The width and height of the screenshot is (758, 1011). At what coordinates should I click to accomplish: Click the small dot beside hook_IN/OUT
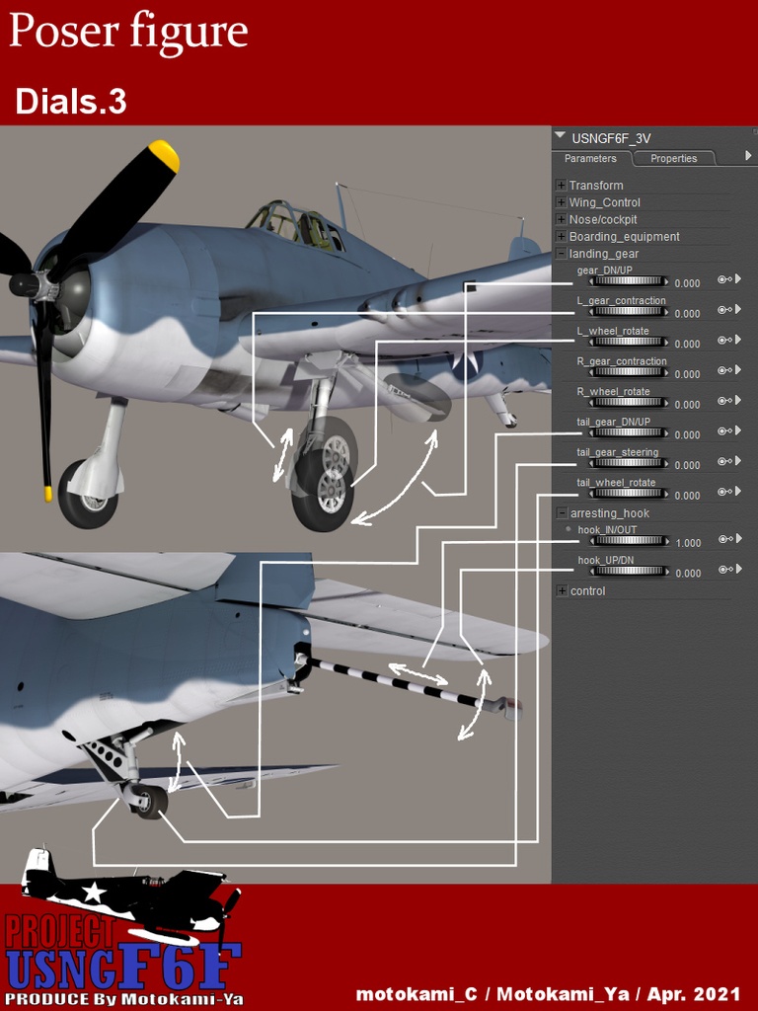point(568,529)
